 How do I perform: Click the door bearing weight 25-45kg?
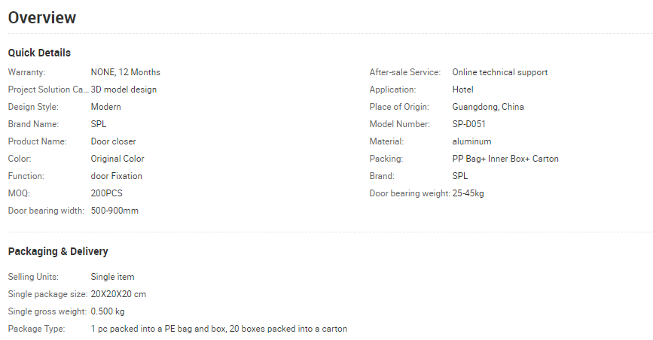coord(468,193)
